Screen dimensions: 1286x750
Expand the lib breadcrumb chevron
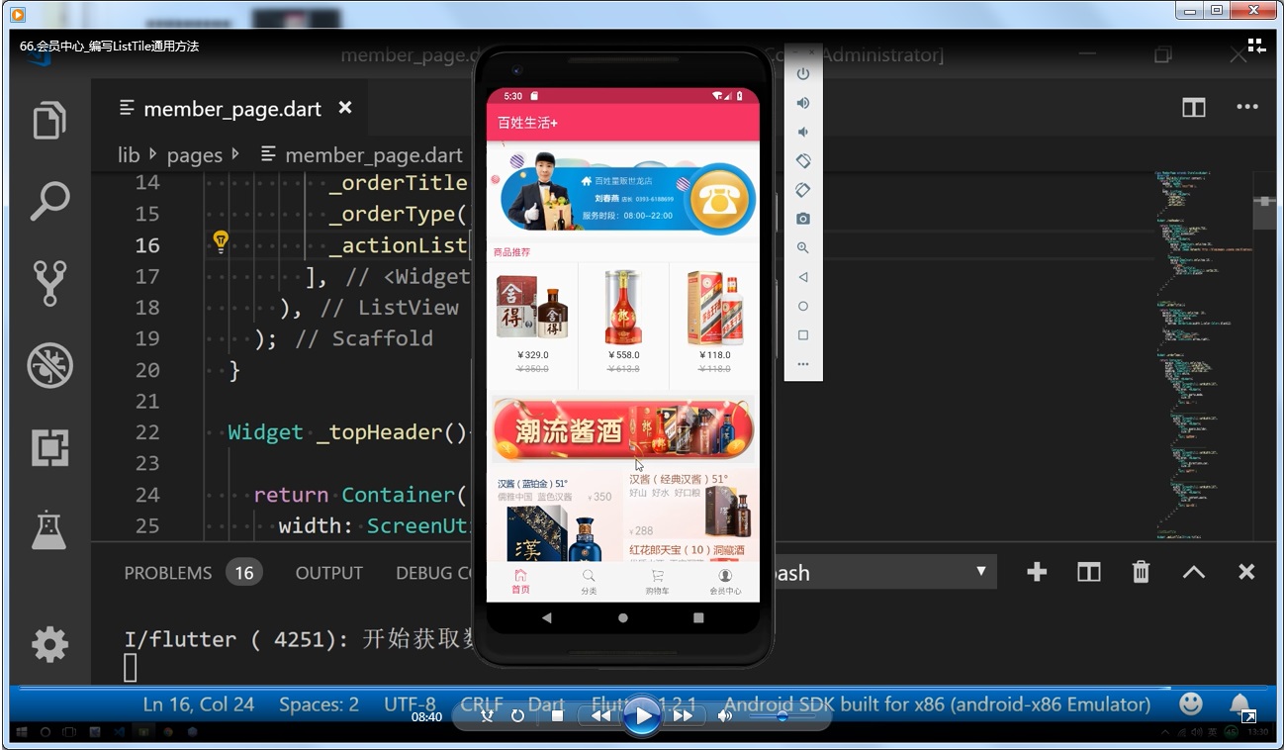pos(152,154)
